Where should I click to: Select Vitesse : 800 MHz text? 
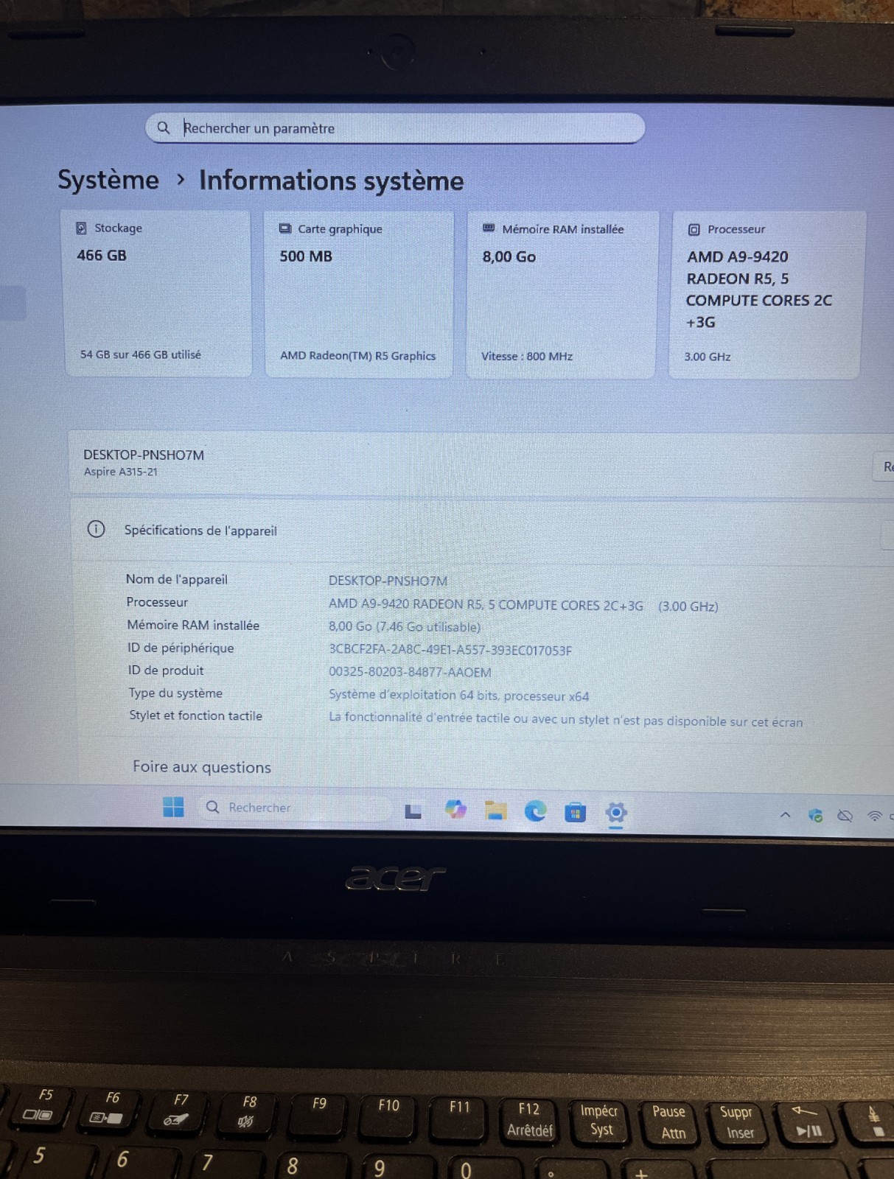(527, 356)
